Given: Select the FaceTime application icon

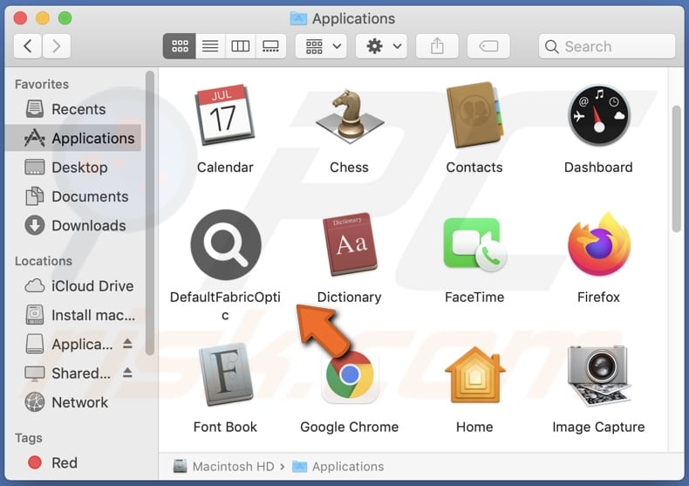Looking at the screenshot, I should coord(474,244).
